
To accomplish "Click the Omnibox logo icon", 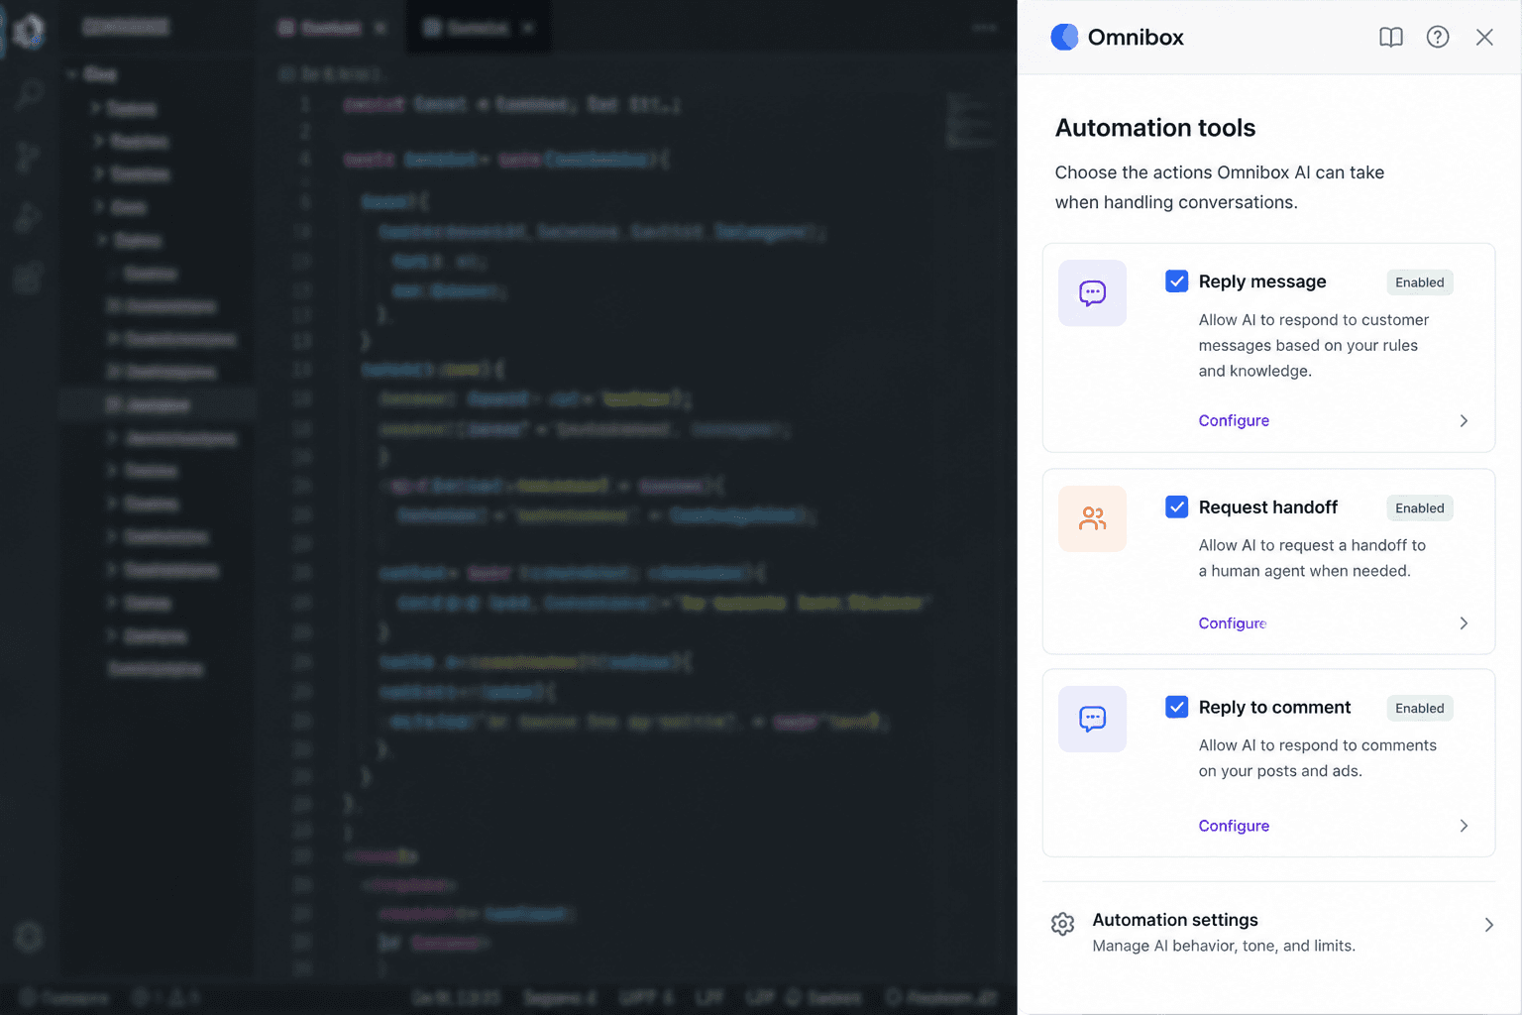I will point(1064,37).
